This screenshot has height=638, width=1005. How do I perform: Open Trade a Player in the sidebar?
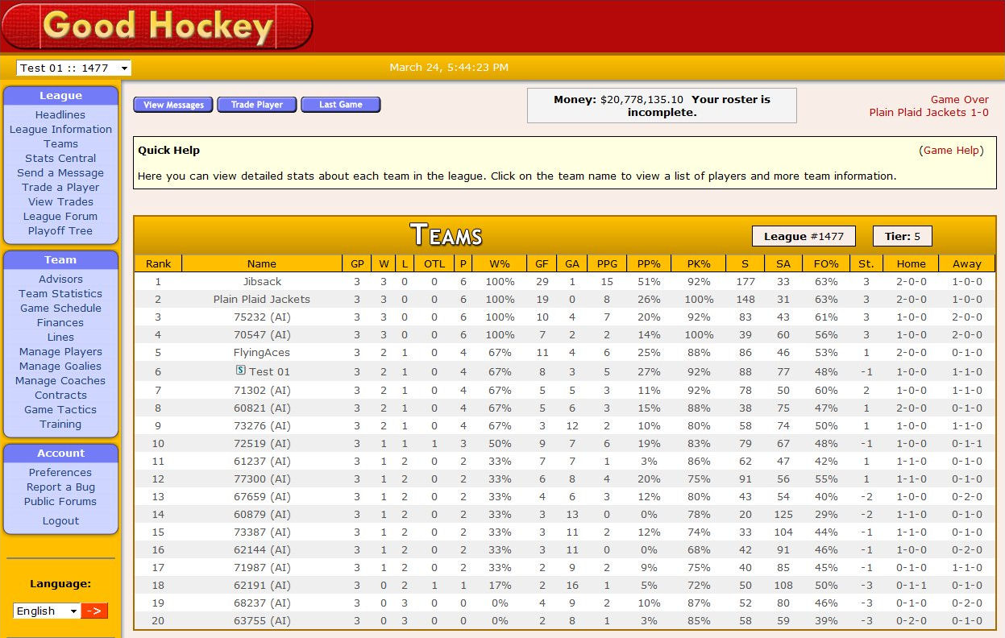pyautogui.click(x=60, y=188)
